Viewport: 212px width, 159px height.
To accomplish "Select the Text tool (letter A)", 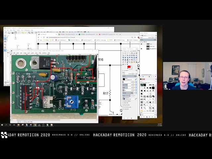I will tap(128, 60).
